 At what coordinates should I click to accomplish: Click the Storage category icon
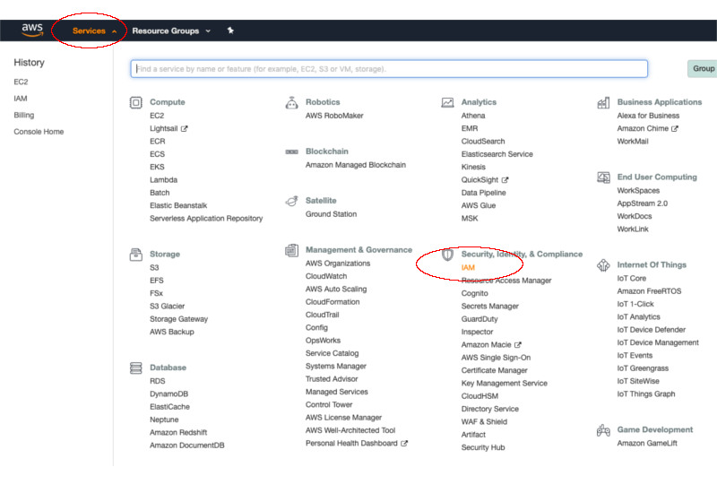[135, 255]
